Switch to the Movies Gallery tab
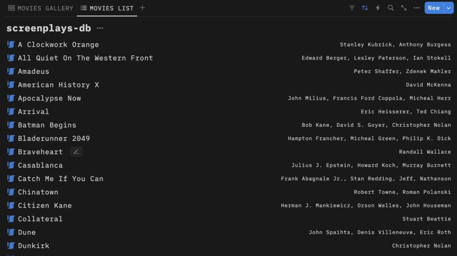457x256 pixels. [40, 8]
